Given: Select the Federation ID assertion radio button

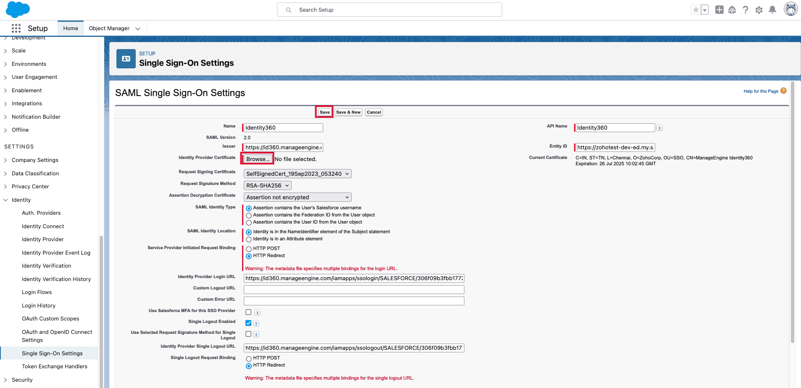Looking at the screenshot, I should [249, 215].
